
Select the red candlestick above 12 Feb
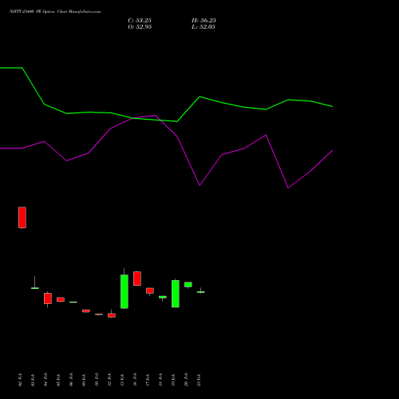(112, 315)
